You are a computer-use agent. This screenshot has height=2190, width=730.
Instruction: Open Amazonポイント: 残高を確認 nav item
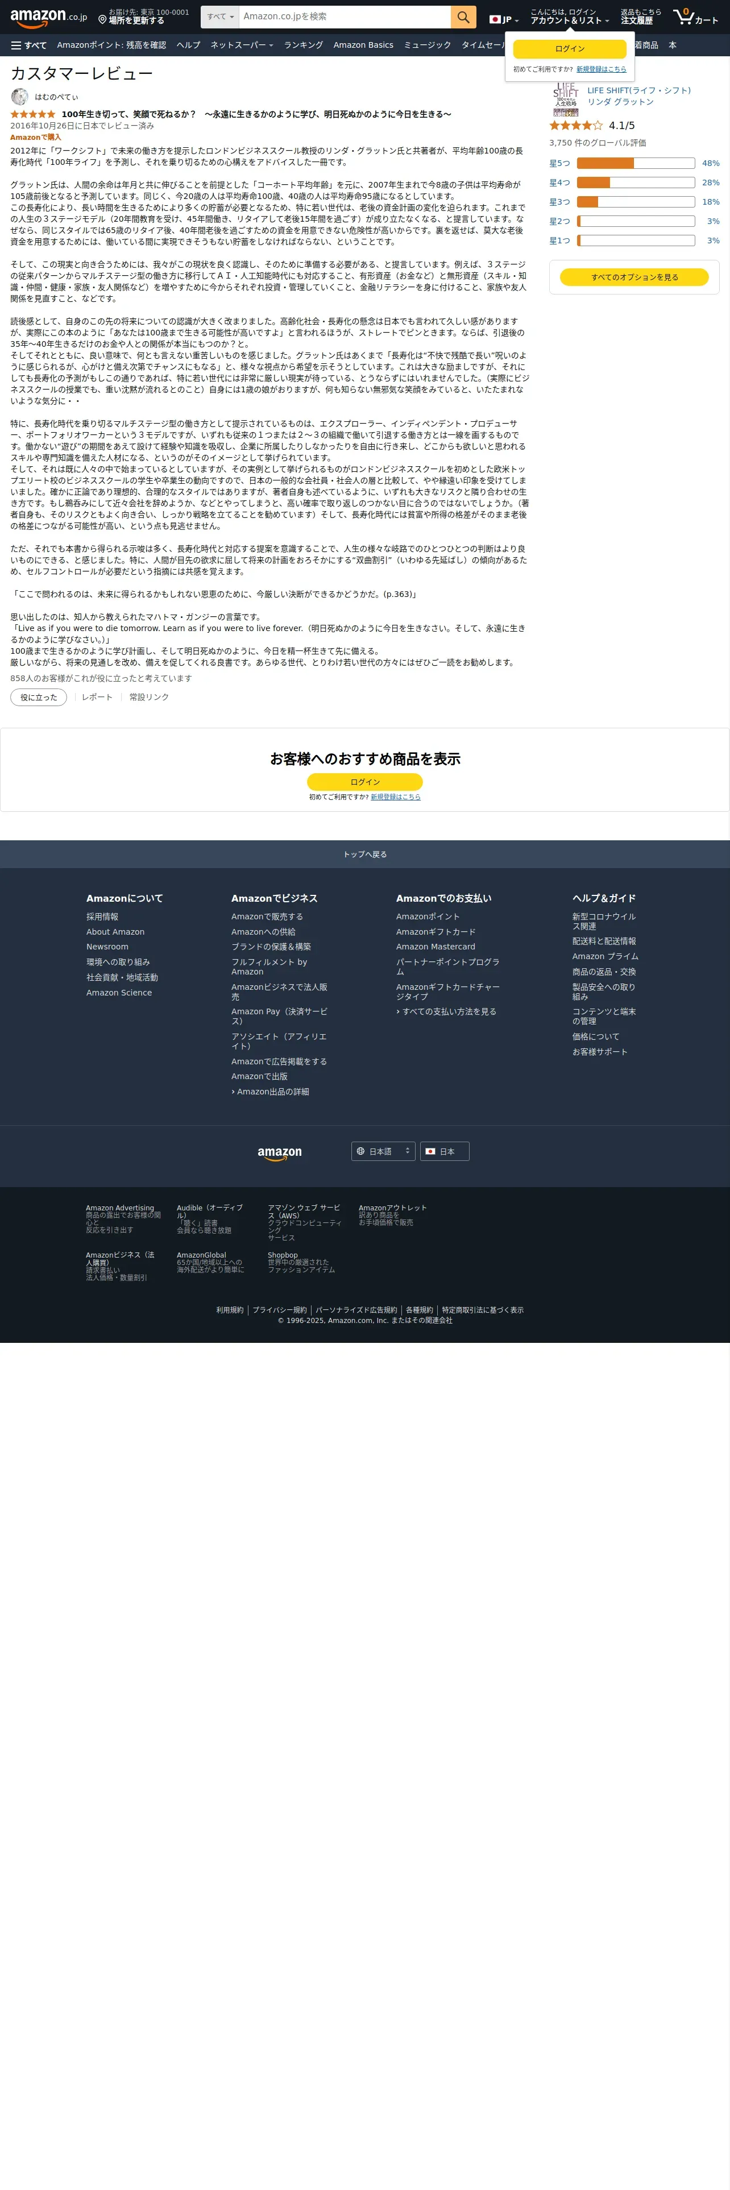[x=111, y=45]
